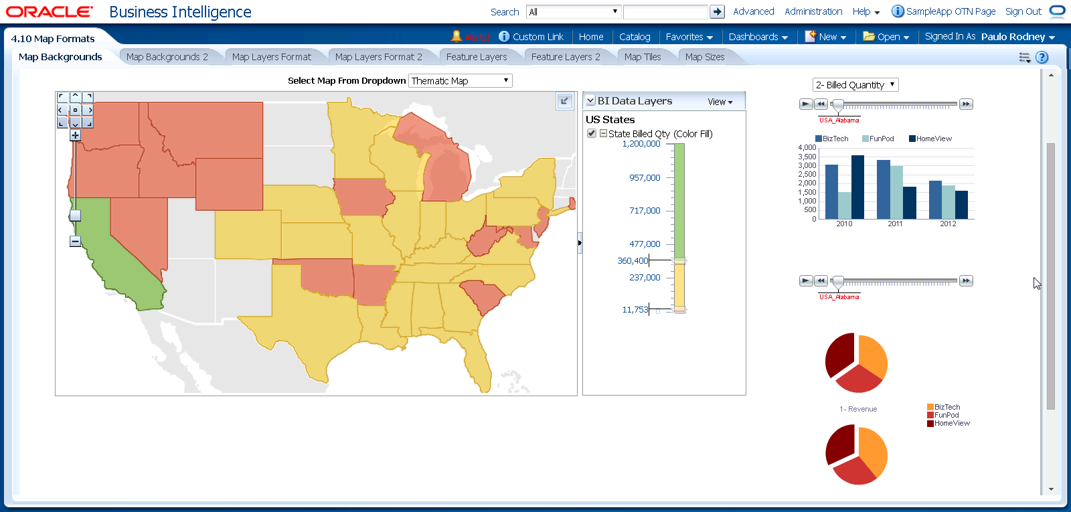Screen dimensions: 1071x512
Task: Pan map to the top-right corner
Action: click(89, 97)
